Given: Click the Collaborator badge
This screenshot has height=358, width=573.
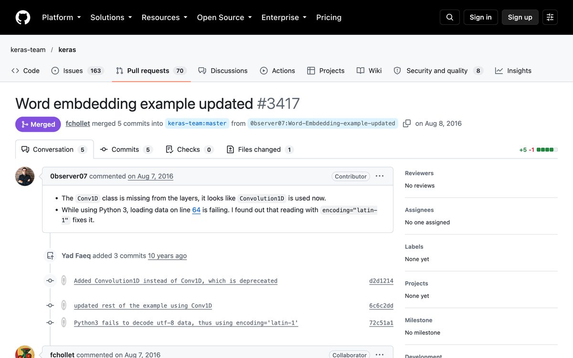Looking at the screenshot, I should [350, 355].
